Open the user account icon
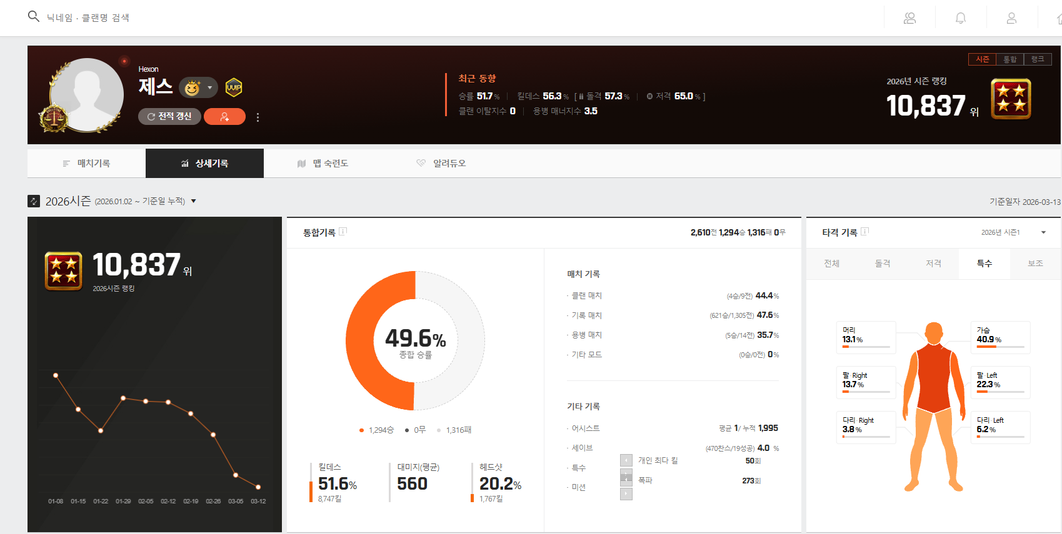1062x534 pixels. (1011, 18)
